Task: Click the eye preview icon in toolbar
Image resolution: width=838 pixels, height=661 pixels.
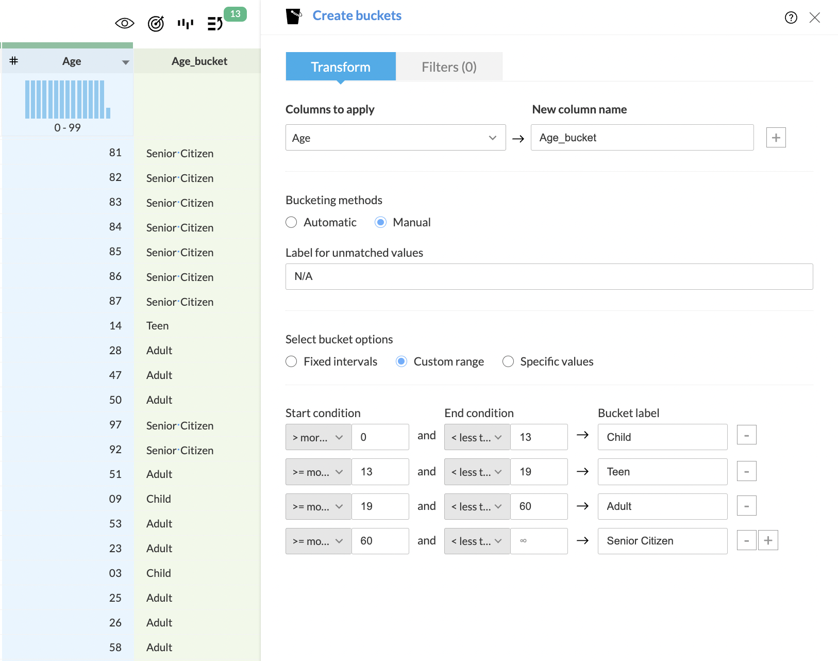Action: click(125, 23)
